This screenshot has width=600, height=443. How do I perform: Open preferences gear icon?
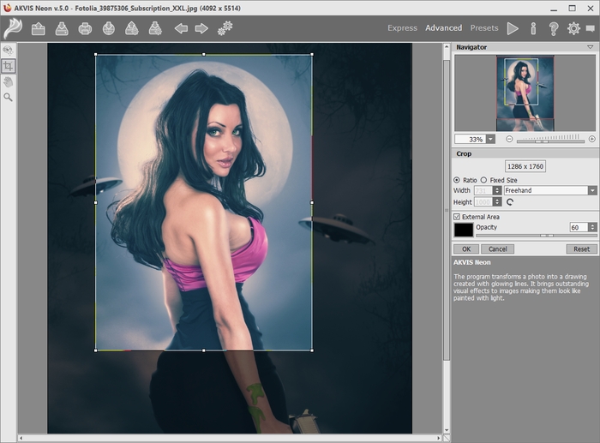click(x=573, y=28)
